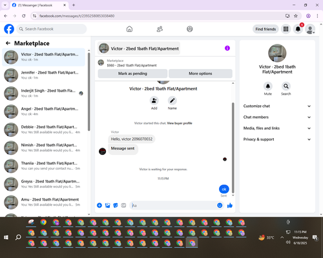Screen dimensions: 323x258
Task: Open Windows notification center icon
Action: 315,237
